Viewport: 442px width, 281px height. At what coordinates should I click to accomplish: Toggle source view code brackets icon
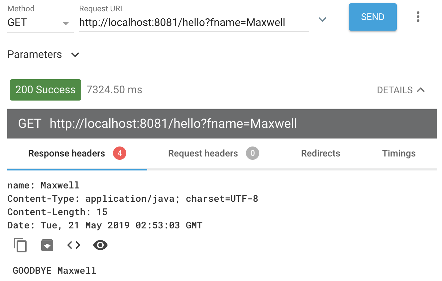point(74,245)
